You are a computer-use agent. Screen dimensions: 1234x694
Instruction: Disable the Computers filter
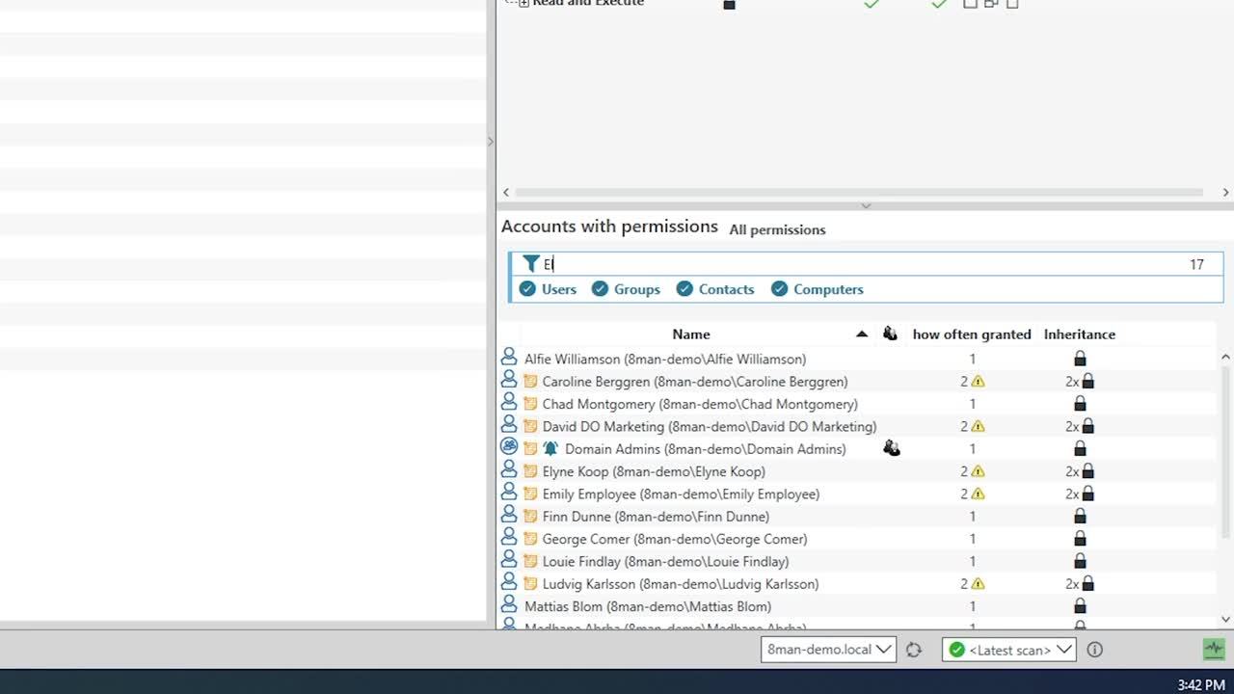click(779, 289)
